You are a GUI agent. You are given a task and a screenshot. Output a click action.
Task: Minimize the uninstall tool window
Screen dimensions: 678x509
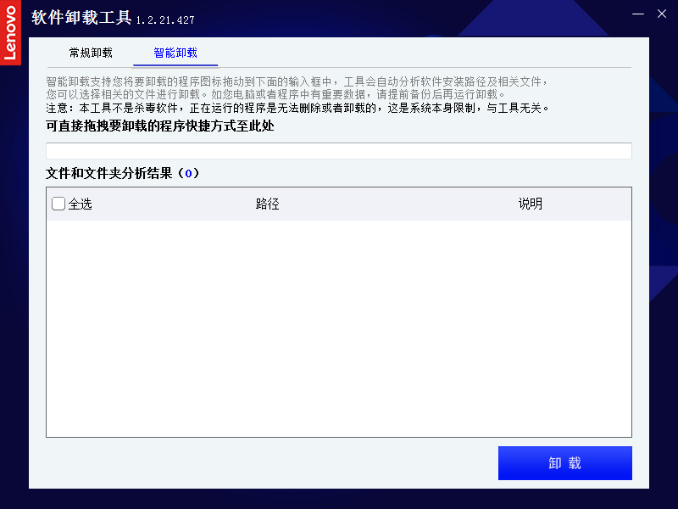tap(638, 14)
